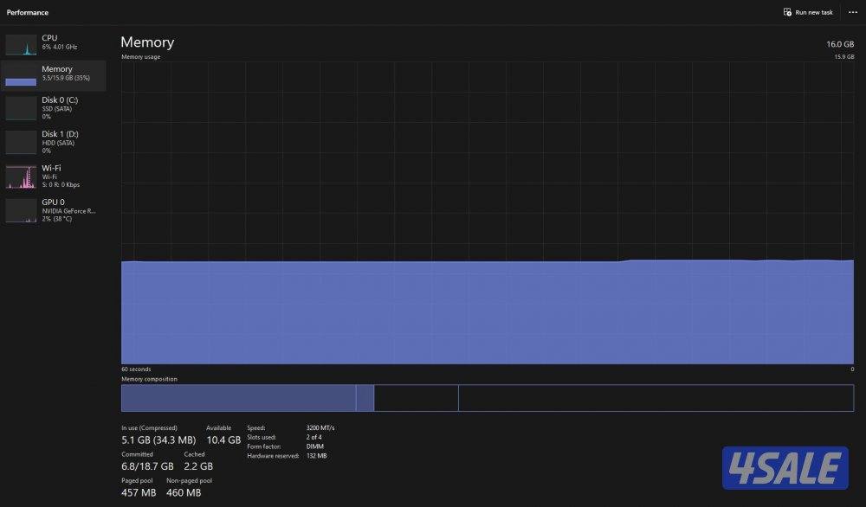The width and height of the screenshot is (866, 507).
Task: Click the Available 10.4 GB value
Action: pyautogui.click(x=223, y=440)
